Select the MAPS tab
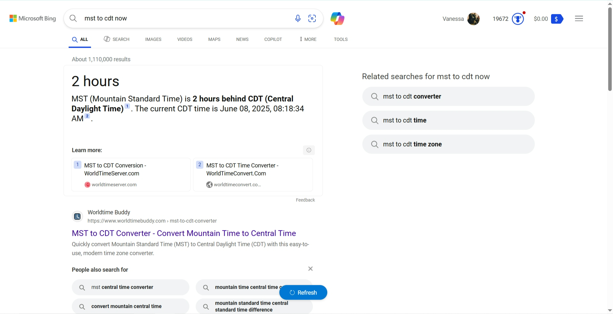 click(x=214, y=39)
